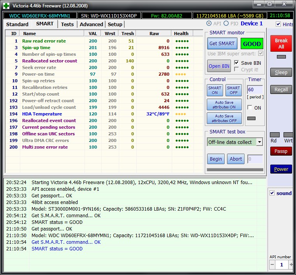The width and height of the screenshot is (296, 275).
Task: Click the Passp button
Action: pos(281,151)
